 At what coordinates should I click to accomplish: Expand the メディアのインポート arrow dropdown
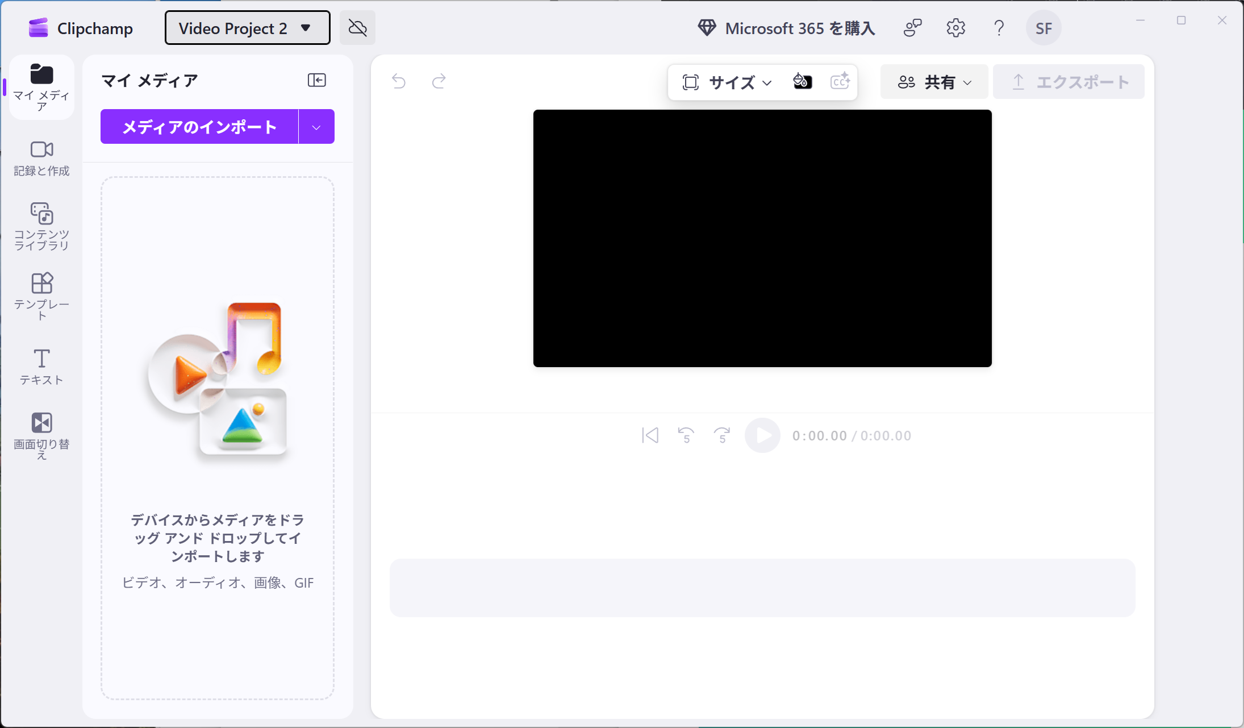[x=316, y=127]
